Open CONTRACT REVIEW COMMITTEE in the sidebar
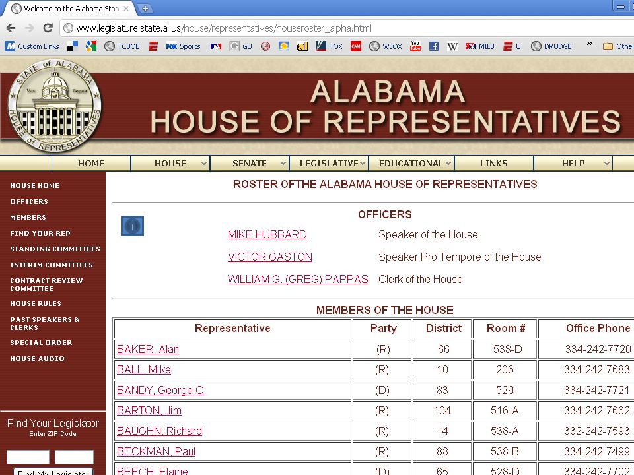 pos(46,284)
